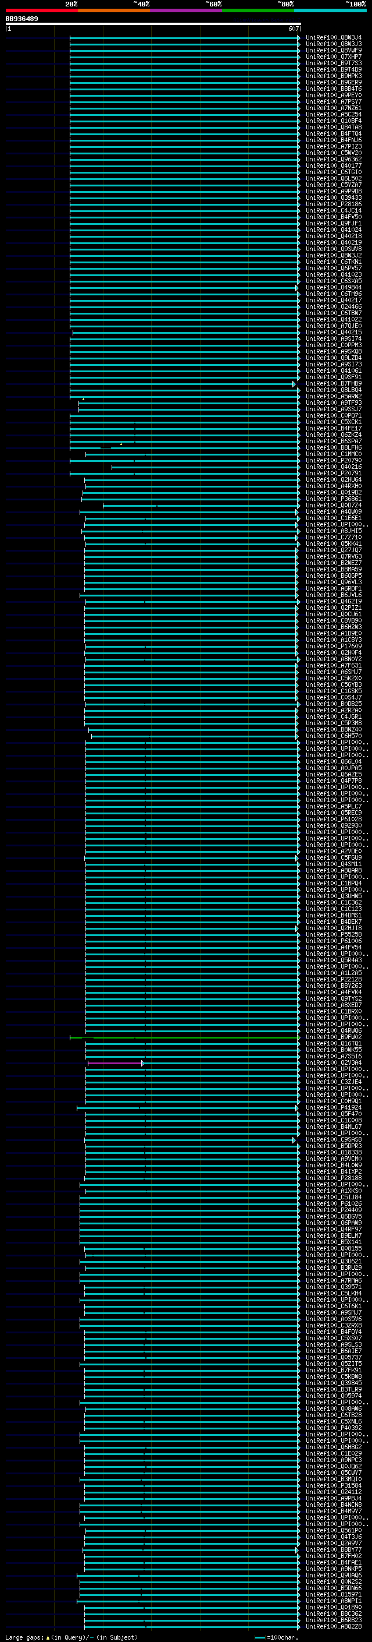Screen dimensions: 372x1642
Task: Click the query name BB936489
Action: coord(22,19)
